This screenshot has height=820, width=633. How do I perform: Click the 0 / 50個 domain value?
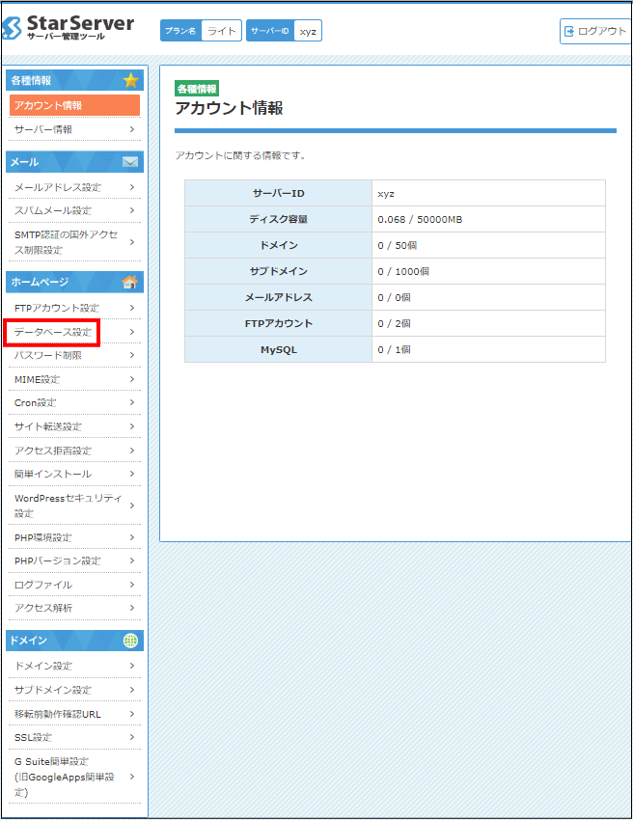pos(397,246)
